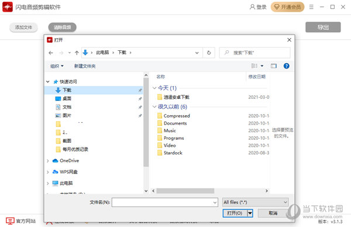Open the 组织 menu
Image resolution: width=351 pixels, height=227 pixels.
[57, 66]
